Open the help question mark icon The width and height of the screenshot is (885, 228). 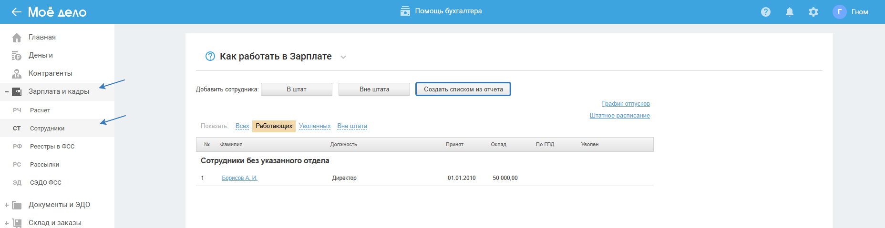766,12
